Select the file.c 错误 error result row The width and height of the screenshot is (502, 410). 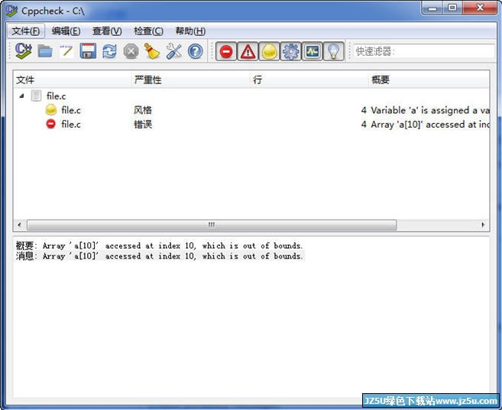(x=251, y=125)
